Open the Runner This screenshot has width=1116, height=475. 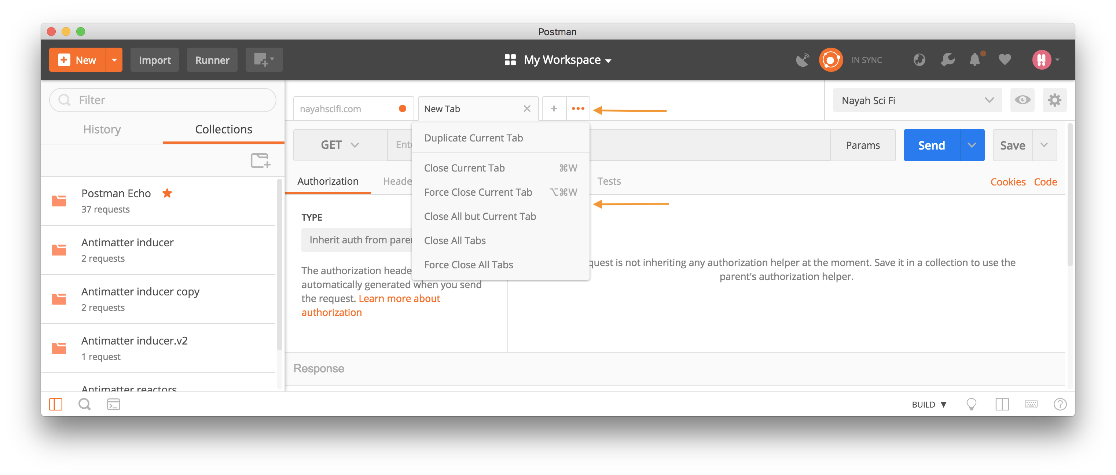[x=212, y=60]
